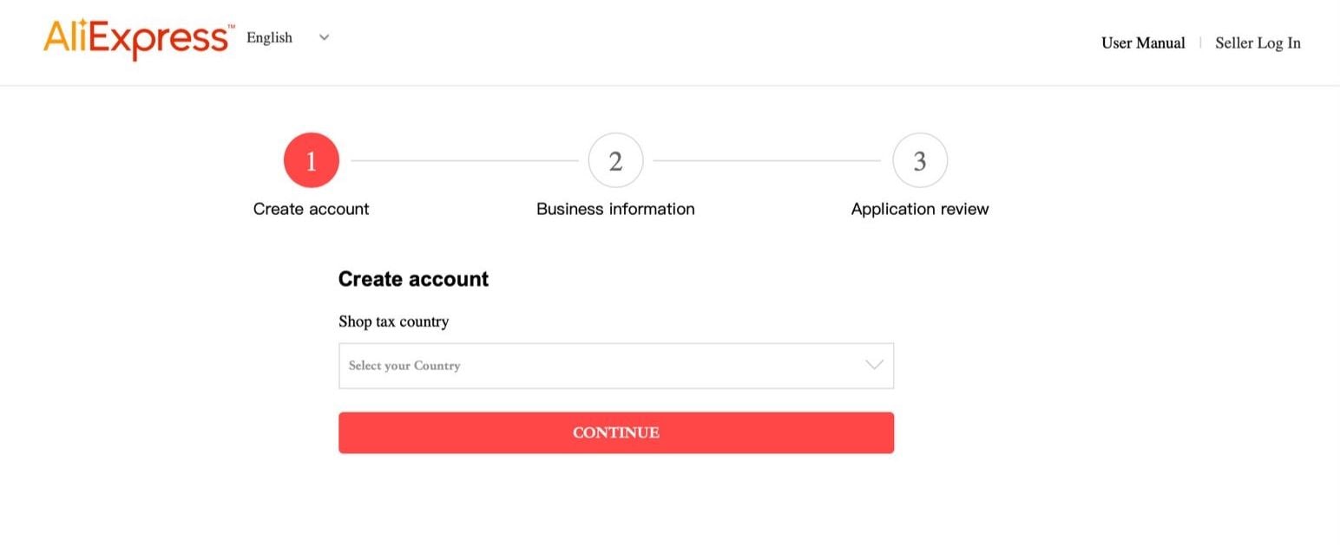Viewport: 1340px width, 545px height.
Task: Go to Seller Log In
Action: point(1258,42)
